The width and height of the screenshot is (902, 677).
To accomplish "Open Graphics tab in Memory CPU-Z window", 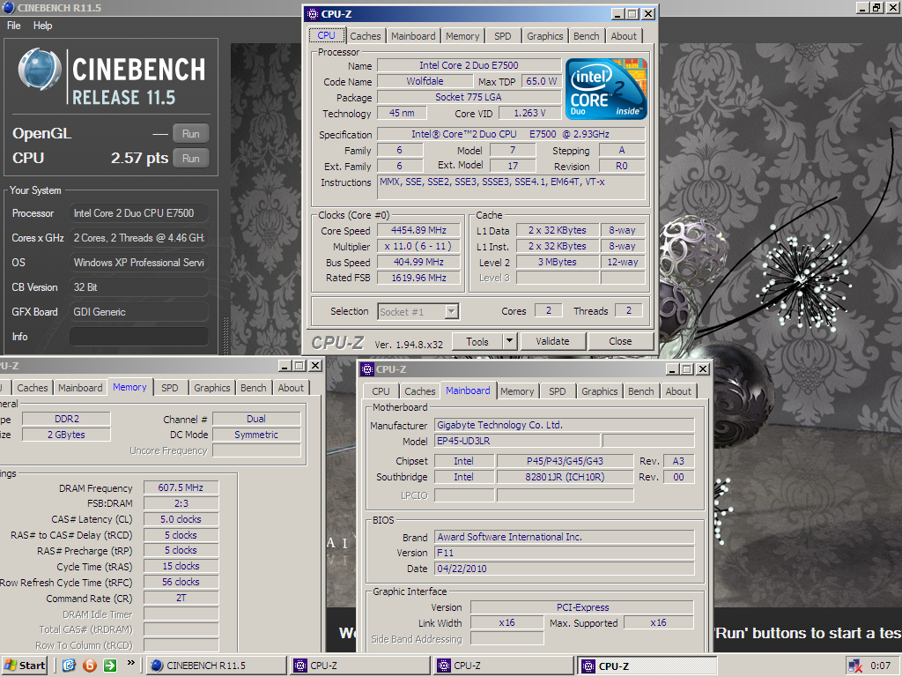I will [211, 388].
